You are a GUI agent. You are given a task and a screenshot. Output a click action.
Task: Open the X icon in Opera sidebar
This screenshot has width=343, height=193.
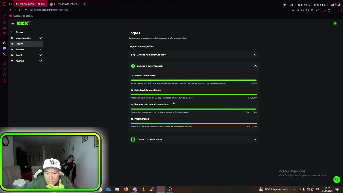click(4, 54)
